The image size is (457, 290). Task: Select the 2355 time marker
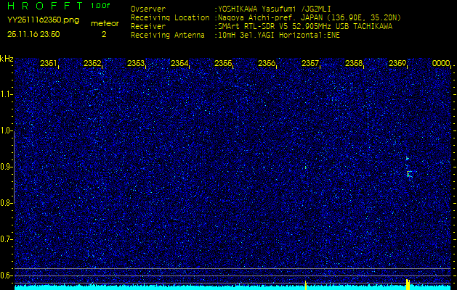(223, 64)
